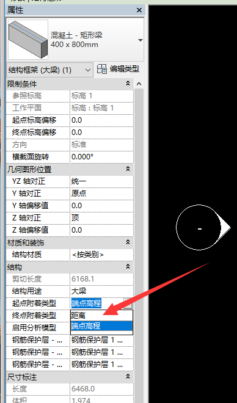Viewport: 237px width, 403px height.
Task: Edit the 起点标高偏移 value field
Action: coord(101,120)
